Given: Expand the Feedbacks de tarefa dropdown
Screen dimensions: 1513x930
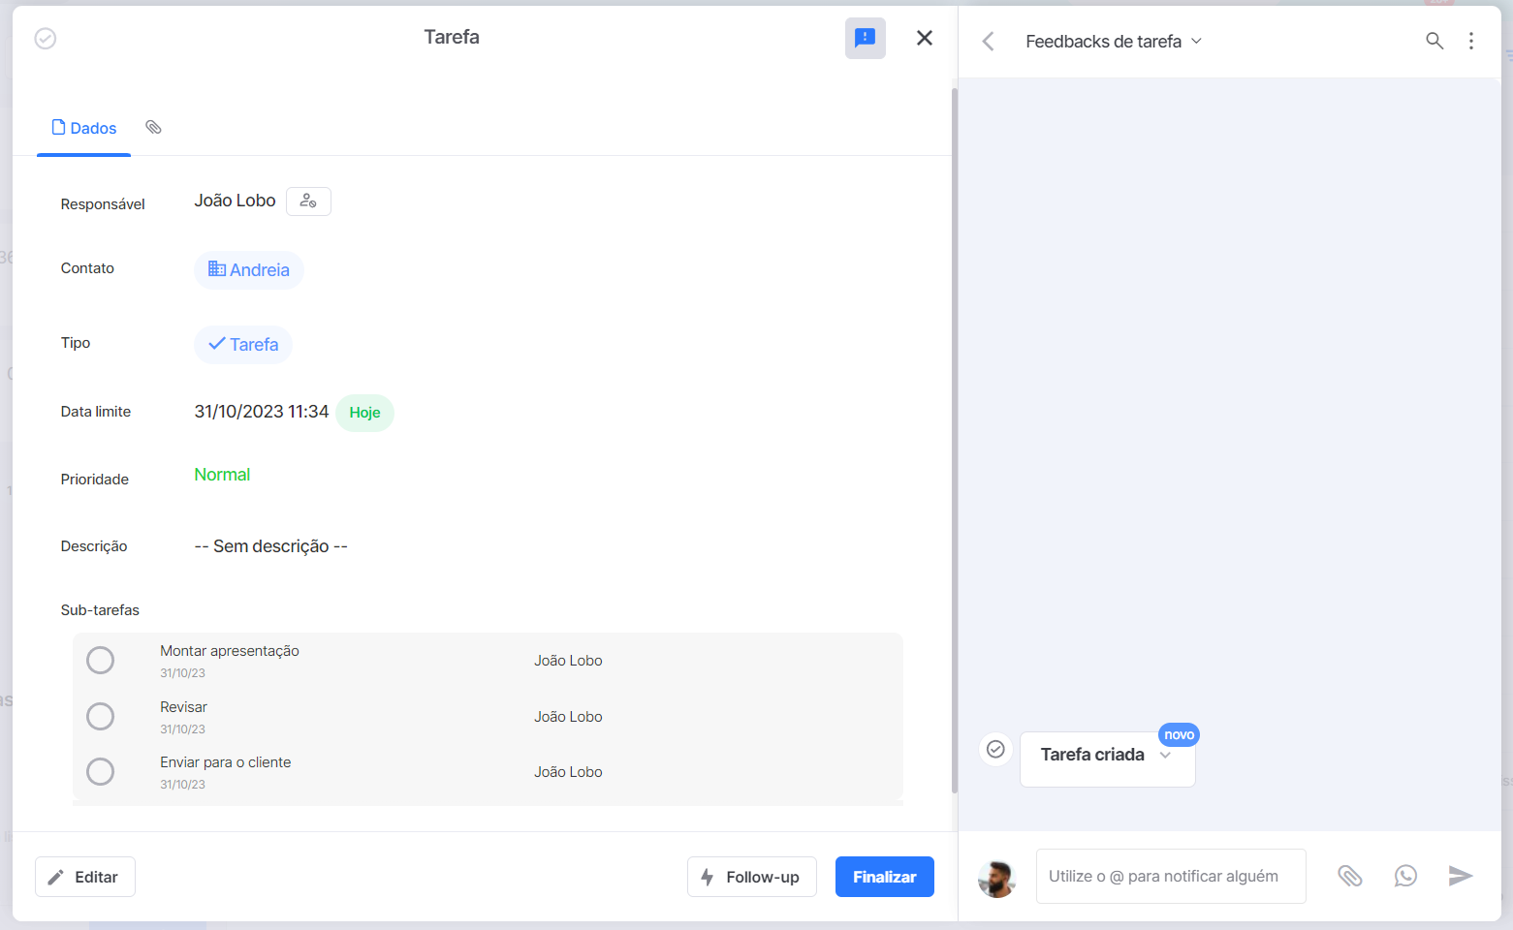Looking at the screenshot, I should pyautogui.click(x=1114, y=42).
